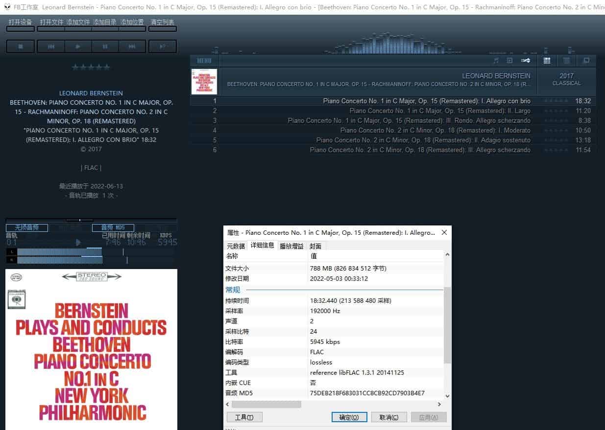
Task: Click the 名称 column header
Action: (x=266, y=256)
